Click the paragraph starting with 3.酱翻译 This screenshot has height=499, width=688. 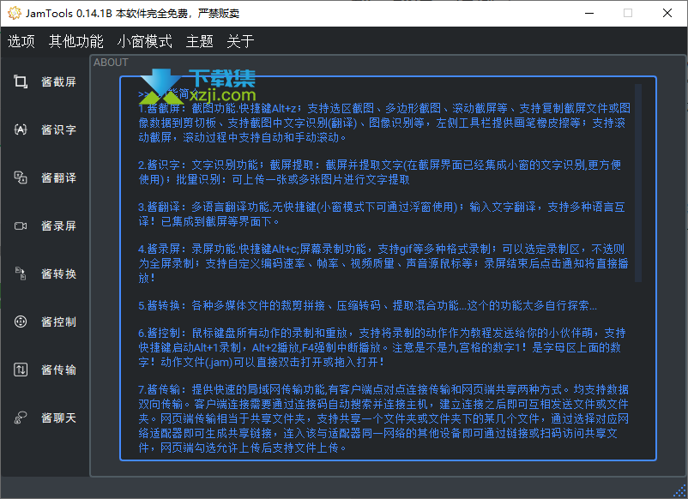[382, 214]
